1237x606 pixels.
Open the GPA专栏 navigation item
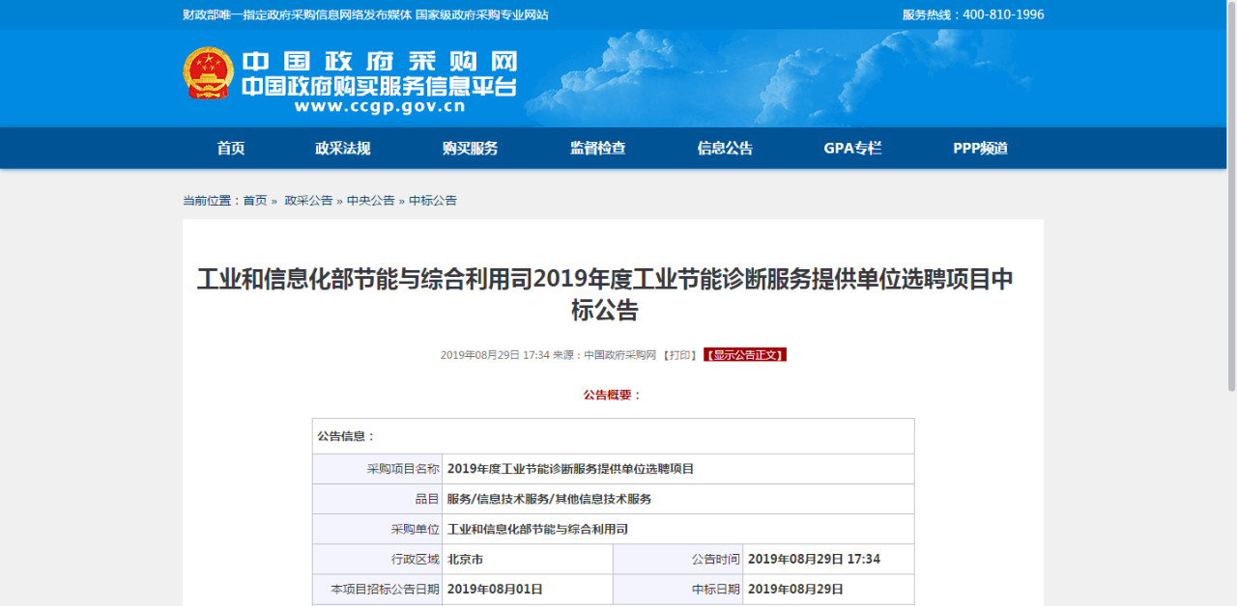pos(853,149)
